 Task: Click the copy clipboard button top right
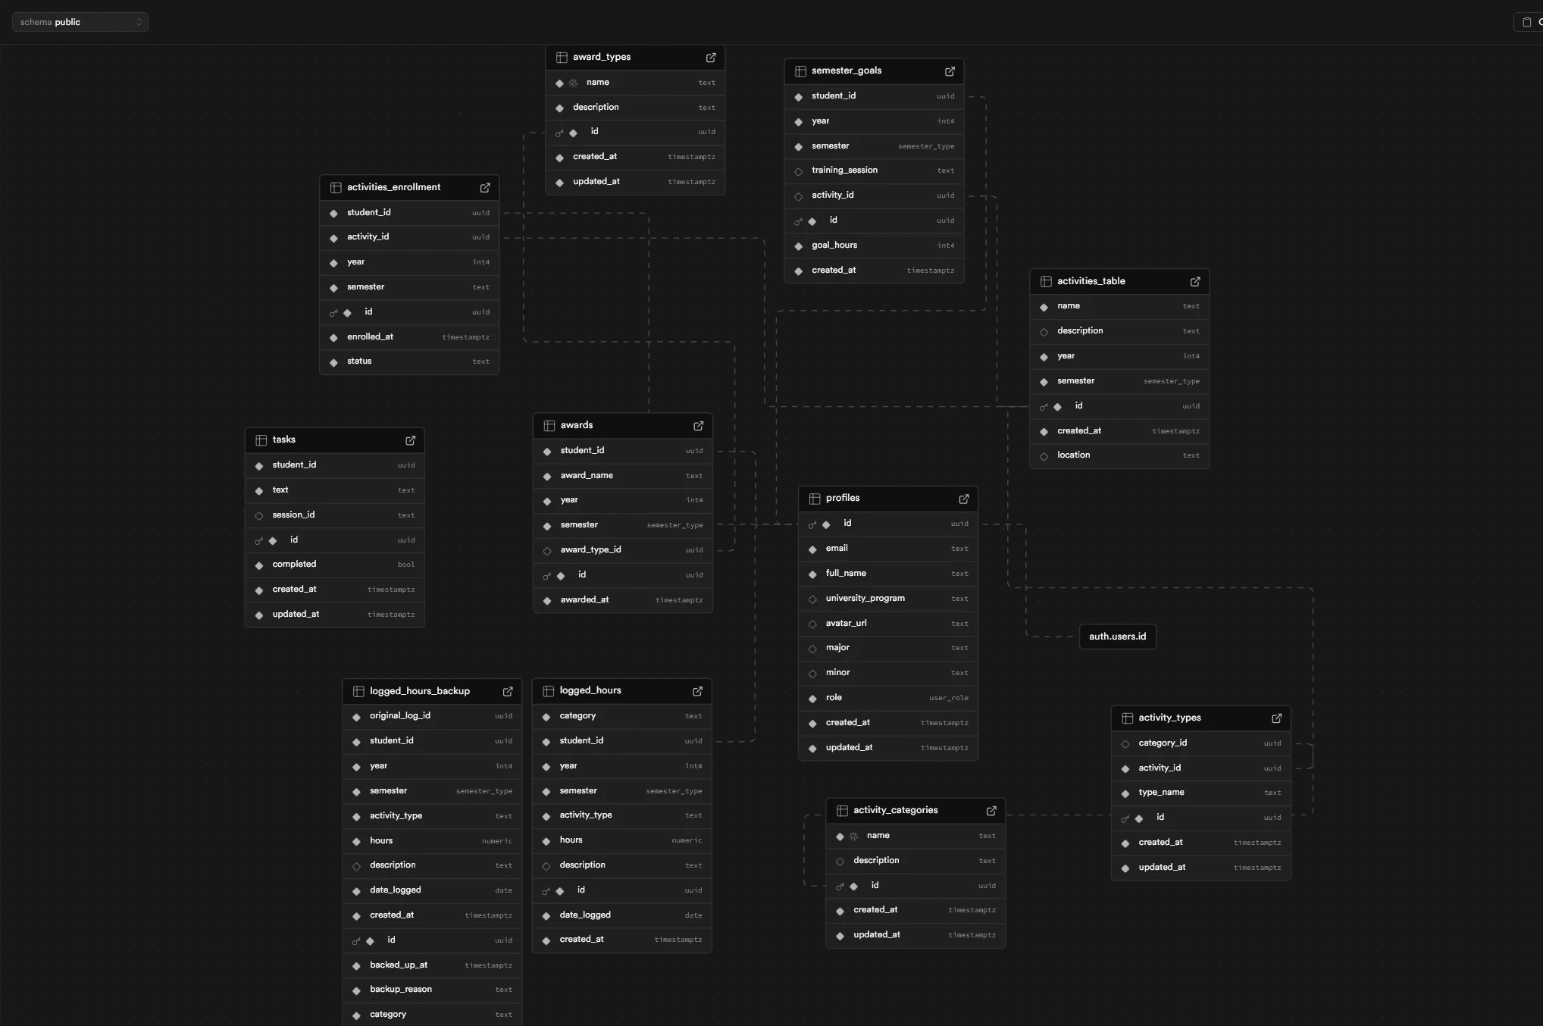pyautogui.click(x=1527, y=22)
